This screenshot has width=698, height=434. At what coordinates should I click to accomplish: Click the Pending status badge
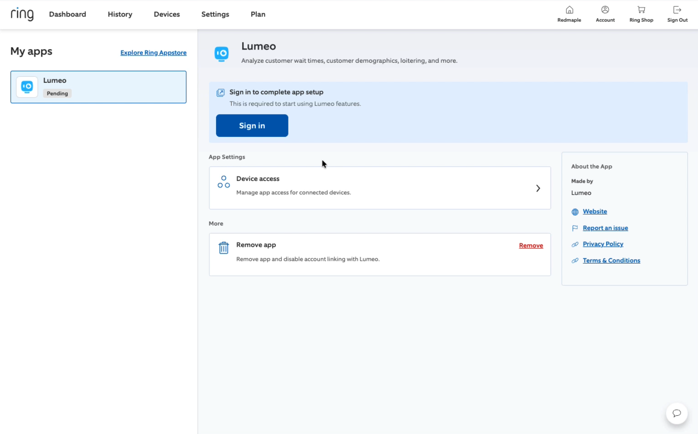tap(57, 93)
